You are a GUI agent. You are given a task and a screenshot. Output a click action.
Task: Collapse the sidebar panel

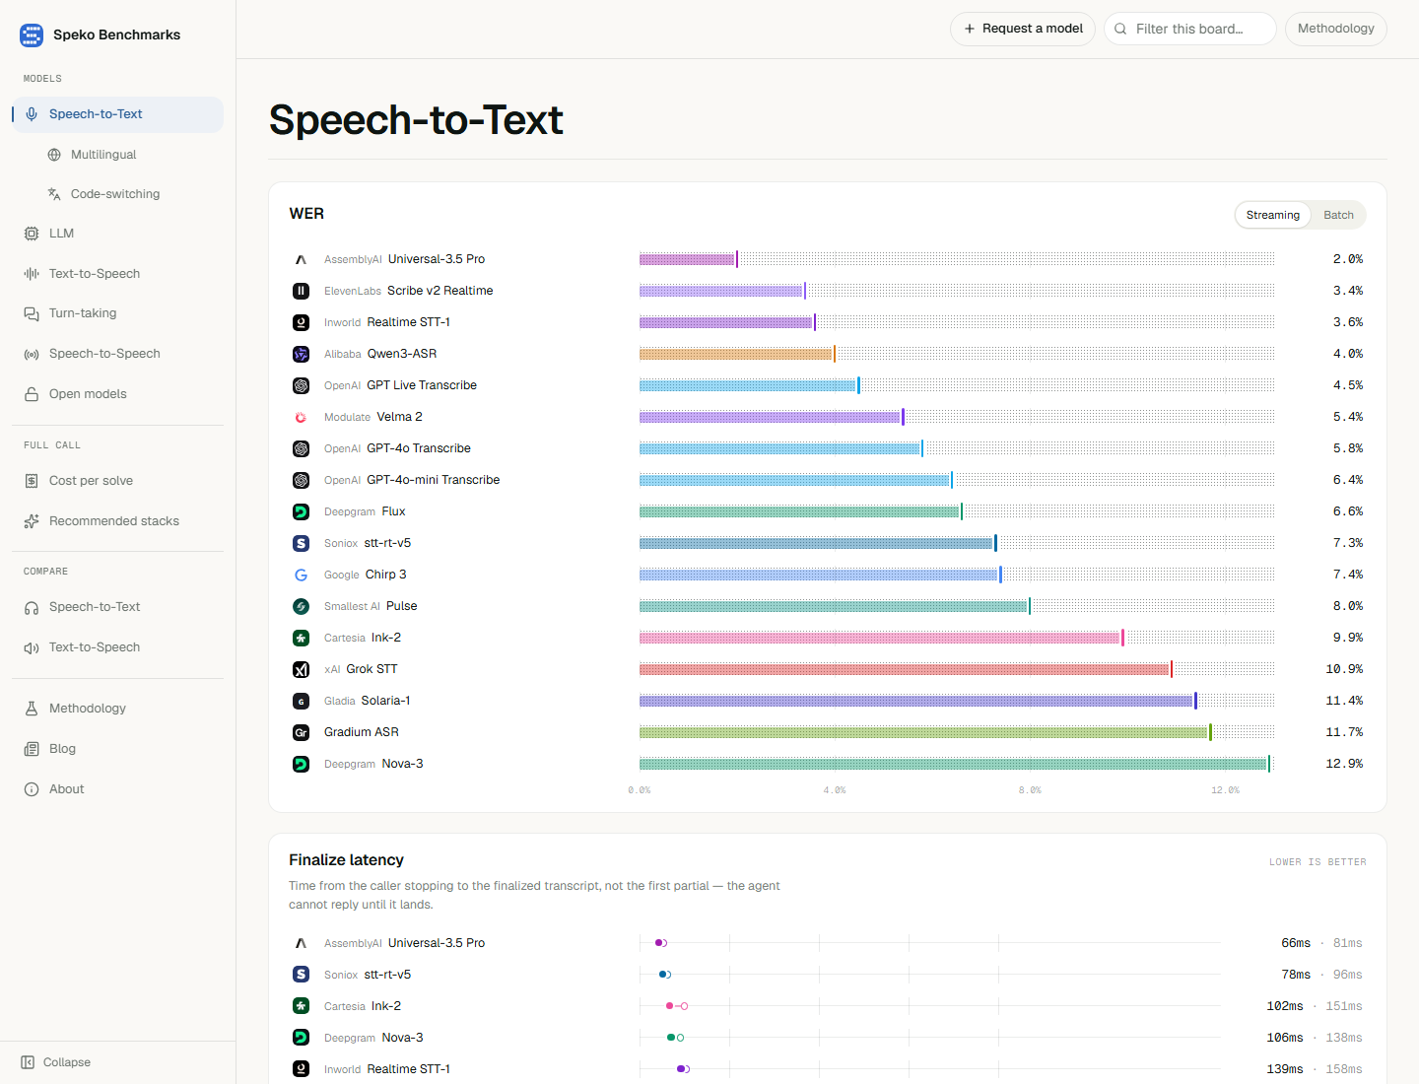56,1062
